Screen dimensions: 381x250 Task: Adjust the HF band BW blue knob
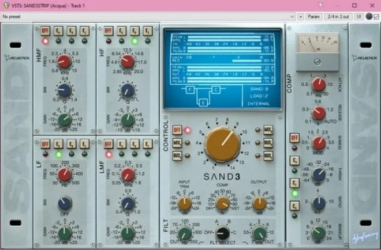pyautogui.click(x=128, y=90)
